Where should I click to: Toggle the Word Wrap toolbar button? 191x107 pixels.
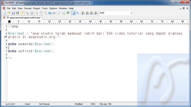73,13
